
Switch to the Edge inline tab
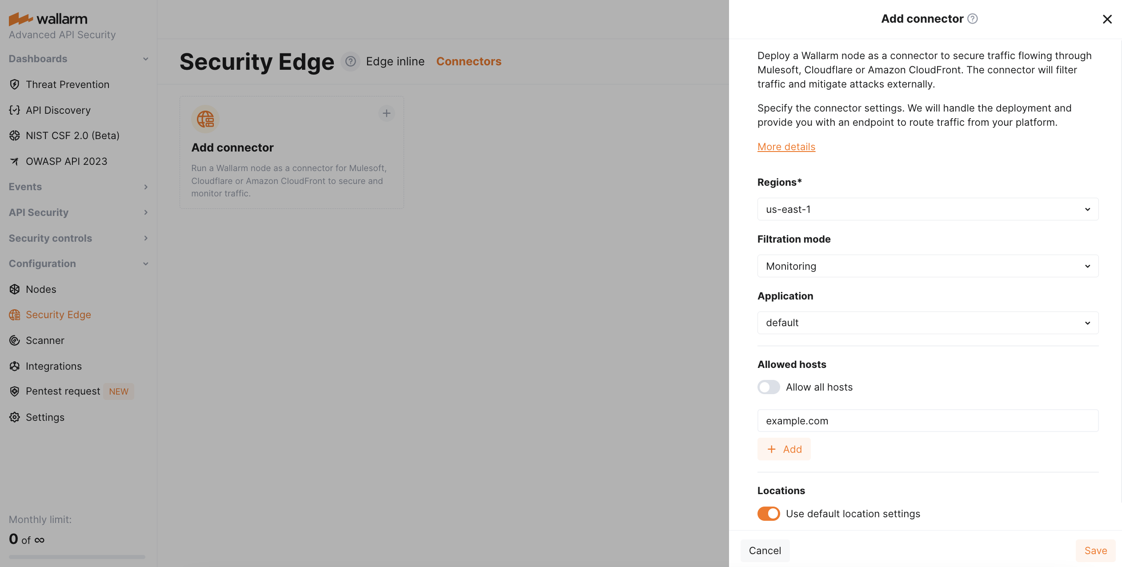coord(395,61)
